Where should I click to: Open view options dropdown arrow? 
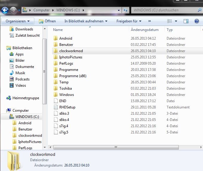(x=176, y=21)
